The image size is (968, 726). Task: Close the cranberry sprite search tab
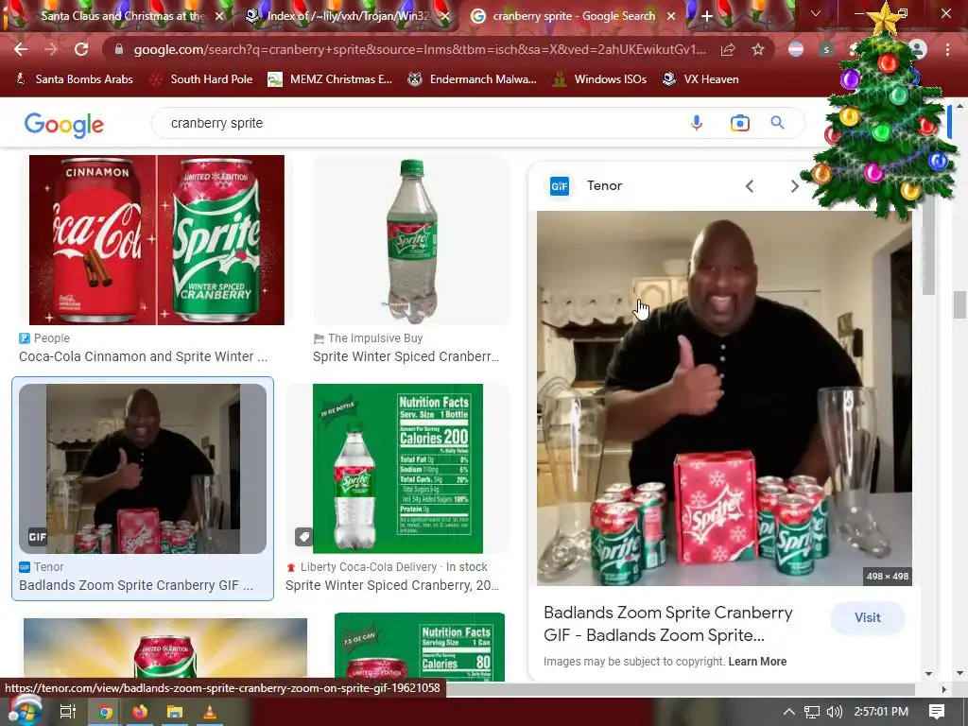pyautogui.click(x=671, y=16)
